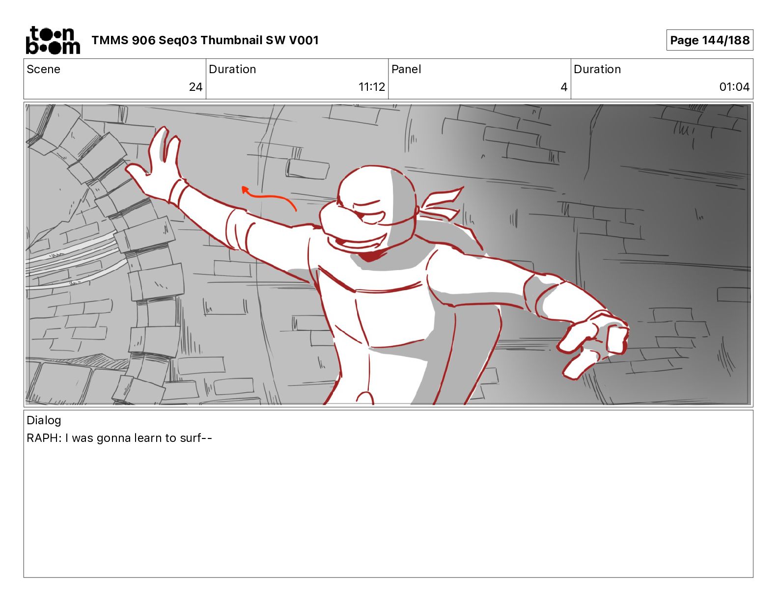
Task: Click the scene number '24'
Action: point(195,87)
